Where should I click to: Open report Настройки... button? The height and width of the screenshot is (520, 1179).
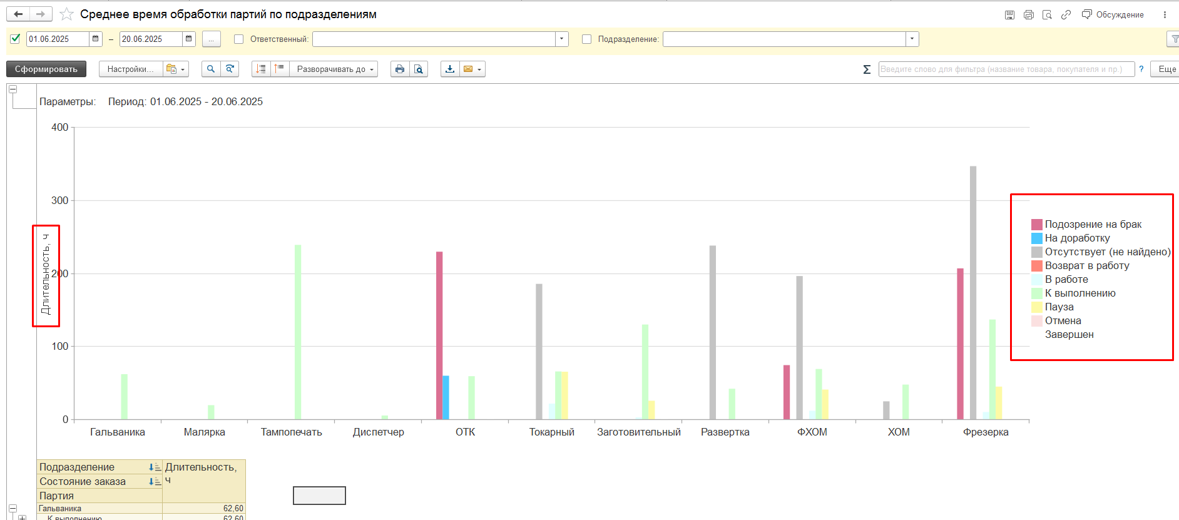coord(130,69)
